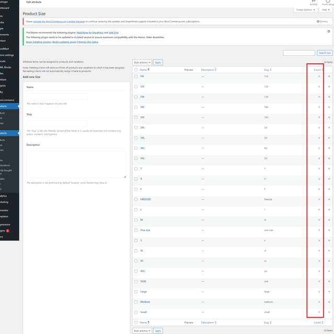Viewport: 334px width, 334px height.
Task: Open the XXXL size term
Action: pyautogui.click(x=143, y=282)
